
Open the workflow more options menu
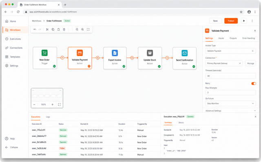point(252,21)
